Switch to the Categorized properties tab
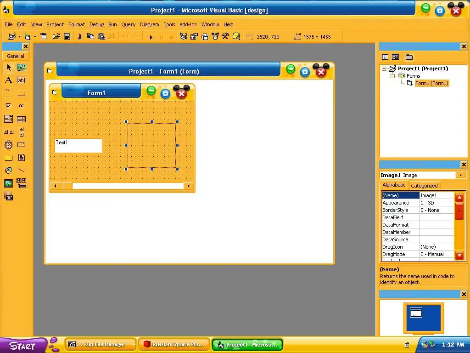 pos(424,186)
